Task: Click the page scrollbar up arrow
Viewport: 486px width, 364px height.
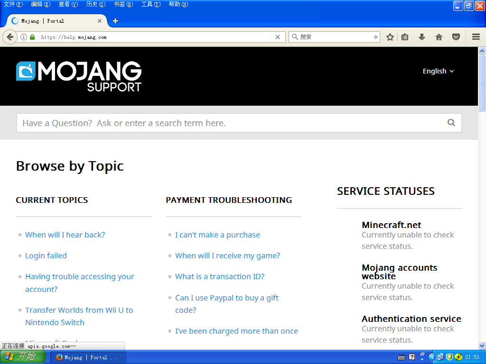Action: pyautogui.click(x=482, y=50)
